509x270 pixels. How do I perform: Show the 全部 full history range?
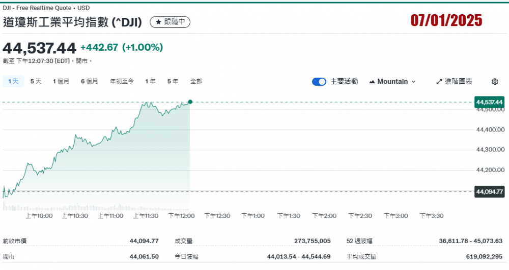pos(196,81)
